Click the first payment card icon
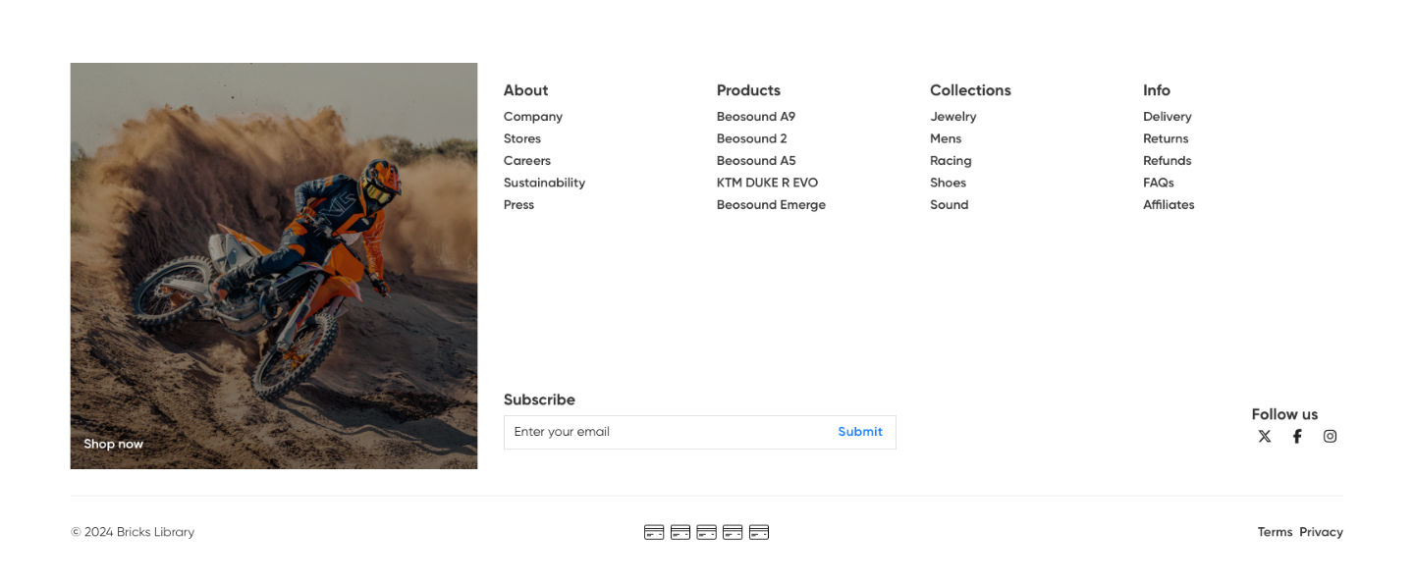The image size is (1414, 586). 654,532
